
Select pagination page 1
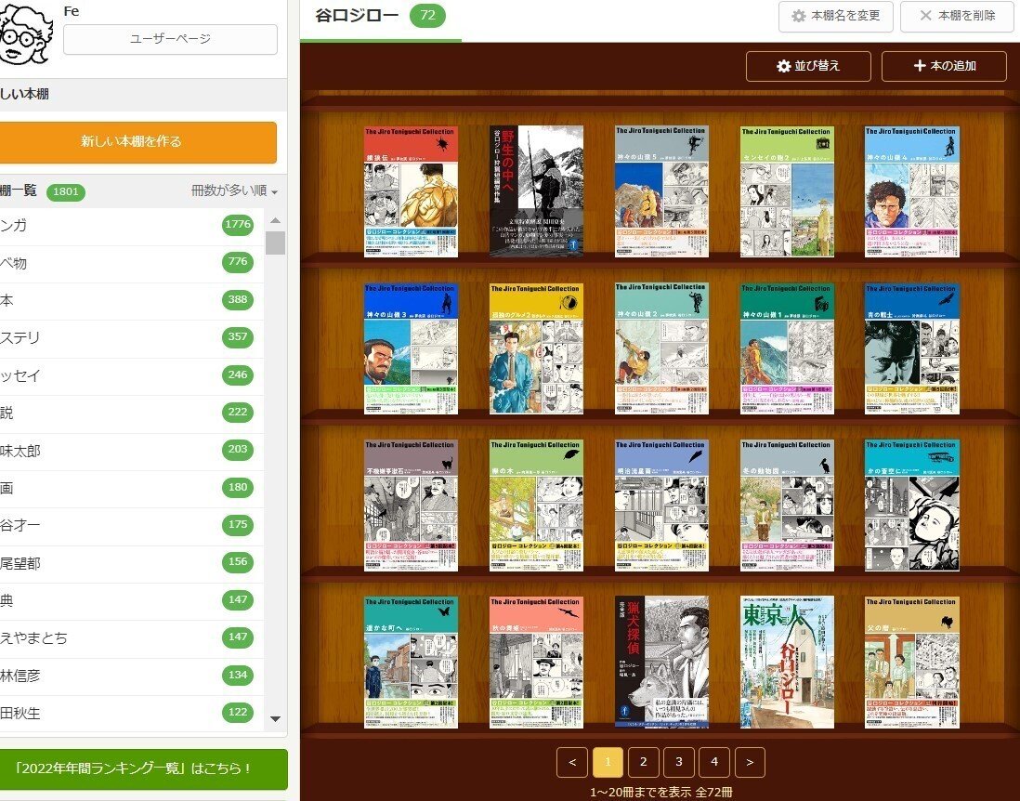pyautogui.click(x=608, y=762)
